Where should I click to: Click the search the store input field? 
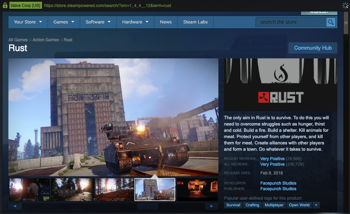point(291,22)
